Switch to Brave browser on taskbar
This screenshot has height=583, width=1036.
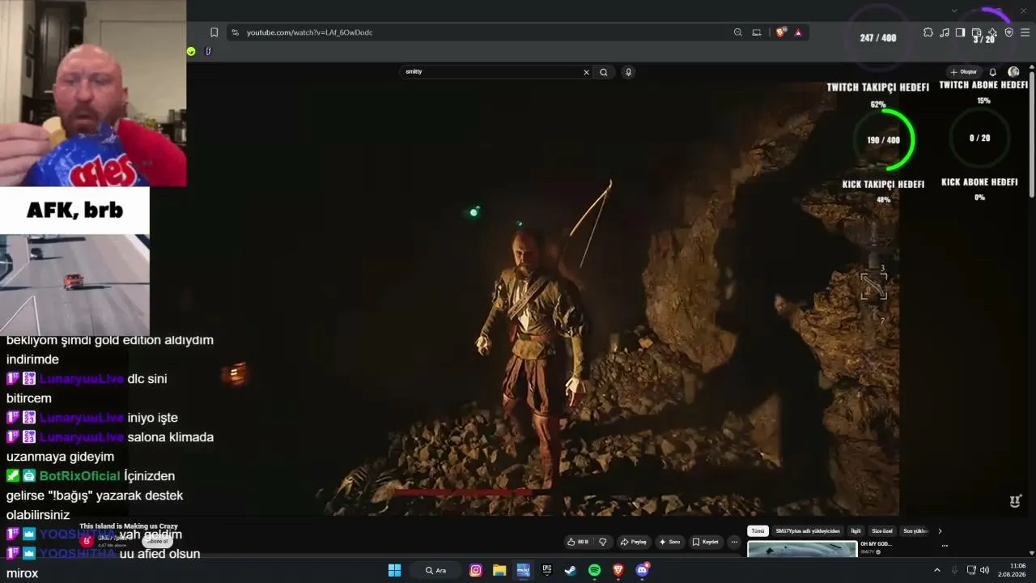pos(618,570)
